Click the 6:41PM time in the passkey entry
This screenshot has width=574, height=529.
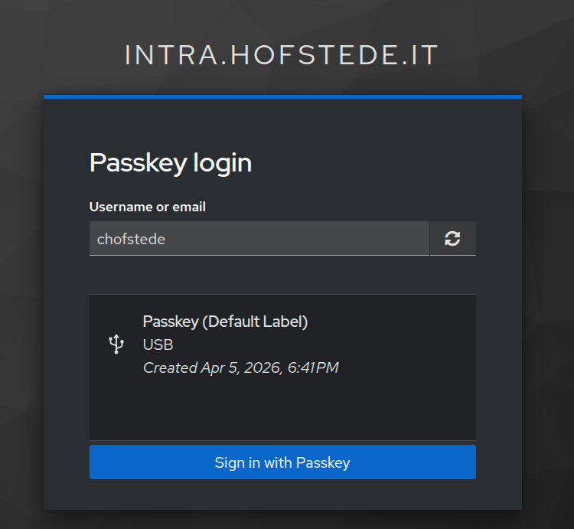[x=312, y=367]
